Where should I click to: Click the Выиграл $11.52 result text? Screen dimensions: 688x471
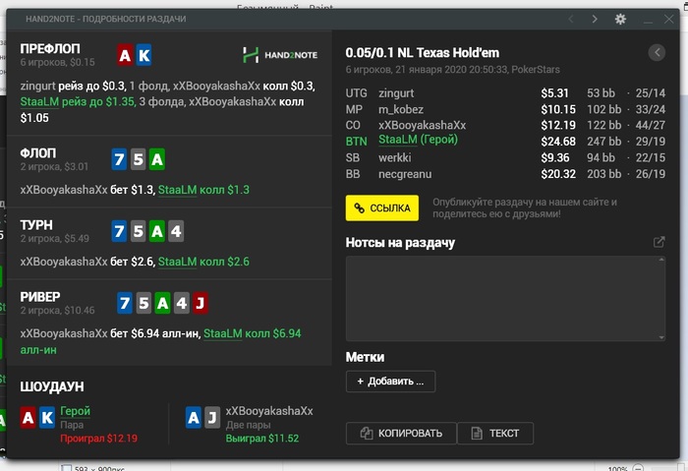tap(262, 439)
